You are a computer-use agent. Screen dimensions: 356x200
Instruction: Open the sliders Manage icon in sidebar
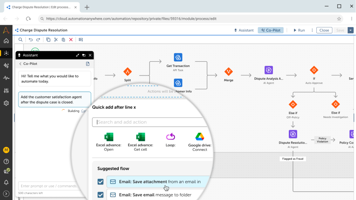click(x=6, y=90)
